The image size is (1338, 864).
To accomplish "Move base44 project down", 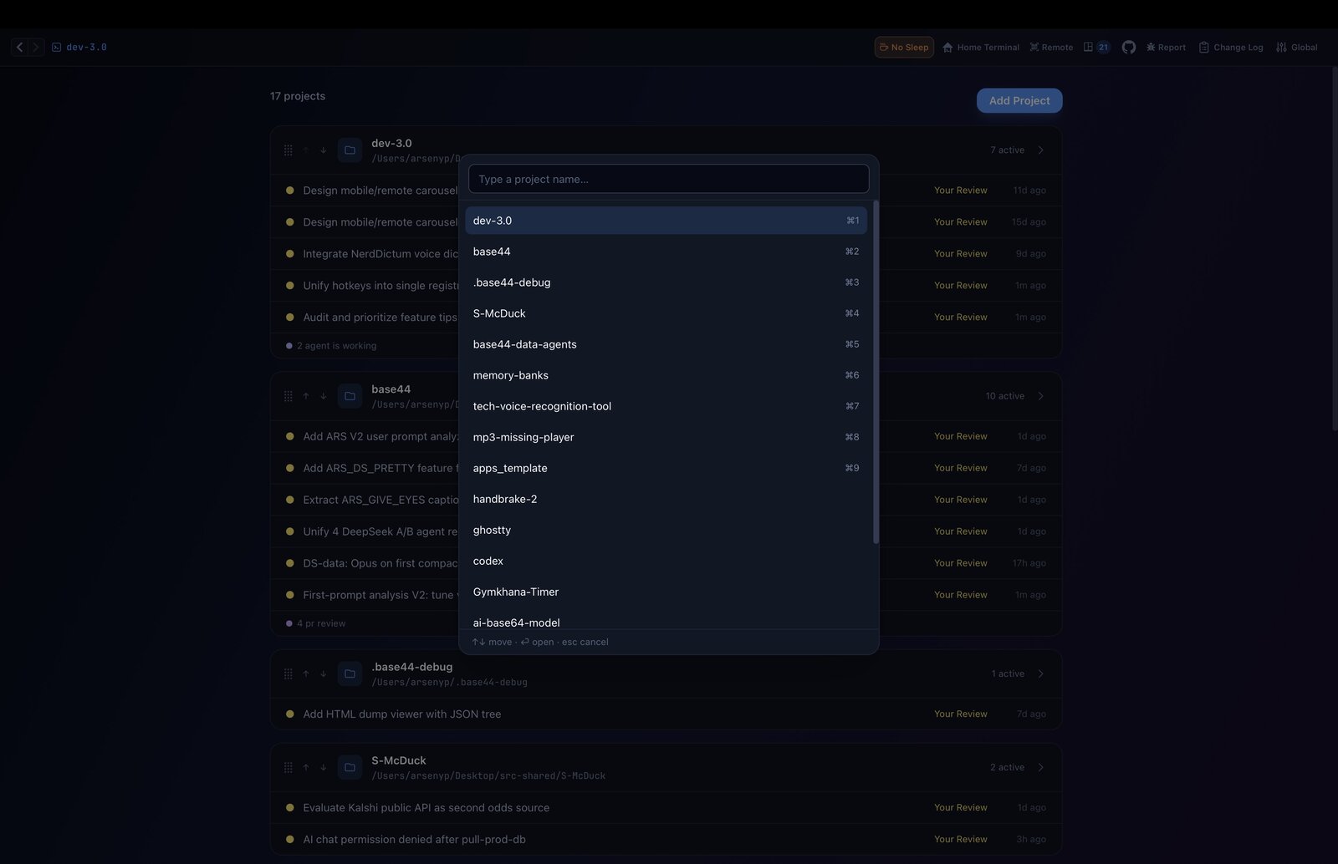I will [x=324, y=396].
